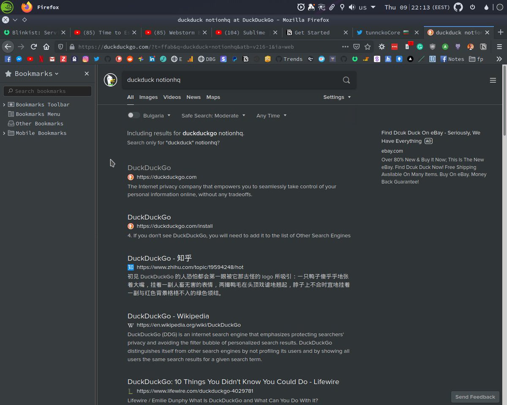The height and width of the screenshot is (405, 507).
Task: Open the us keyboard layout dropdown
Action: [367, 7]
